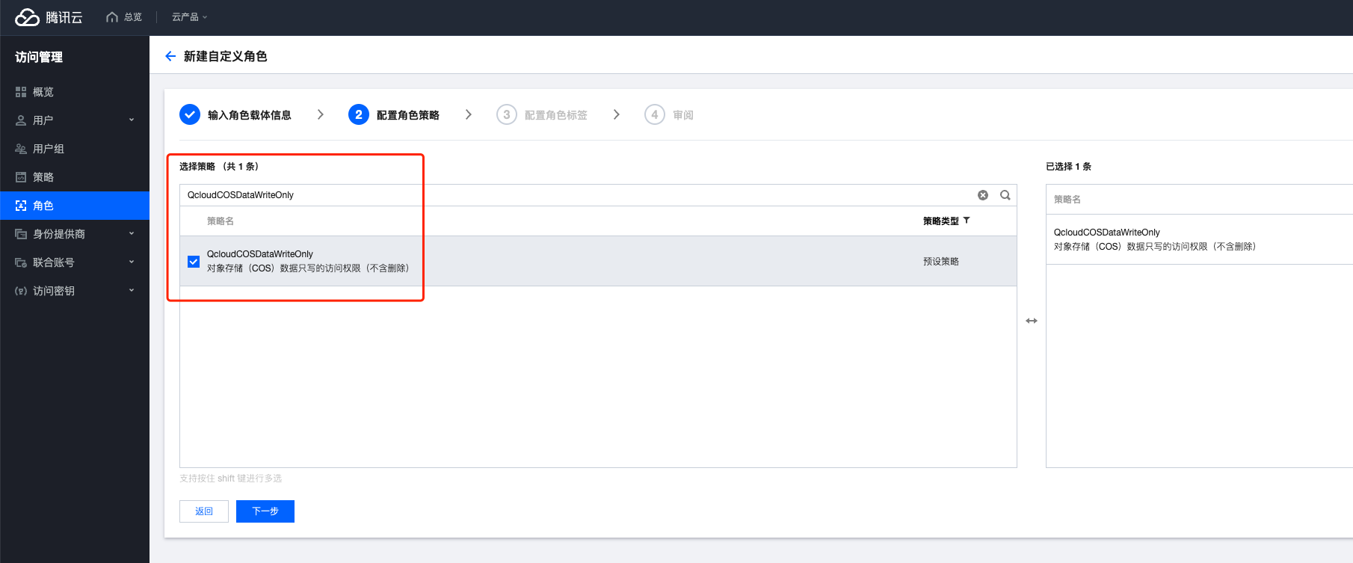Open 用户组 in the sidebar
This screenshot has height=563, width=1353.
tap(75, 149)
